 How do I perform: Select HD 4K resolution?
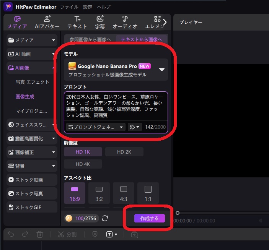(83, 164)
